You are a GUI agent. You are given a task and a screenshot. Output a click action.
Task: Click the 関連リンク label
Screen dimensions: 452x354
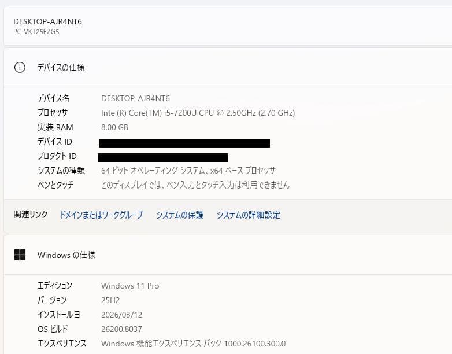(31, 215)
